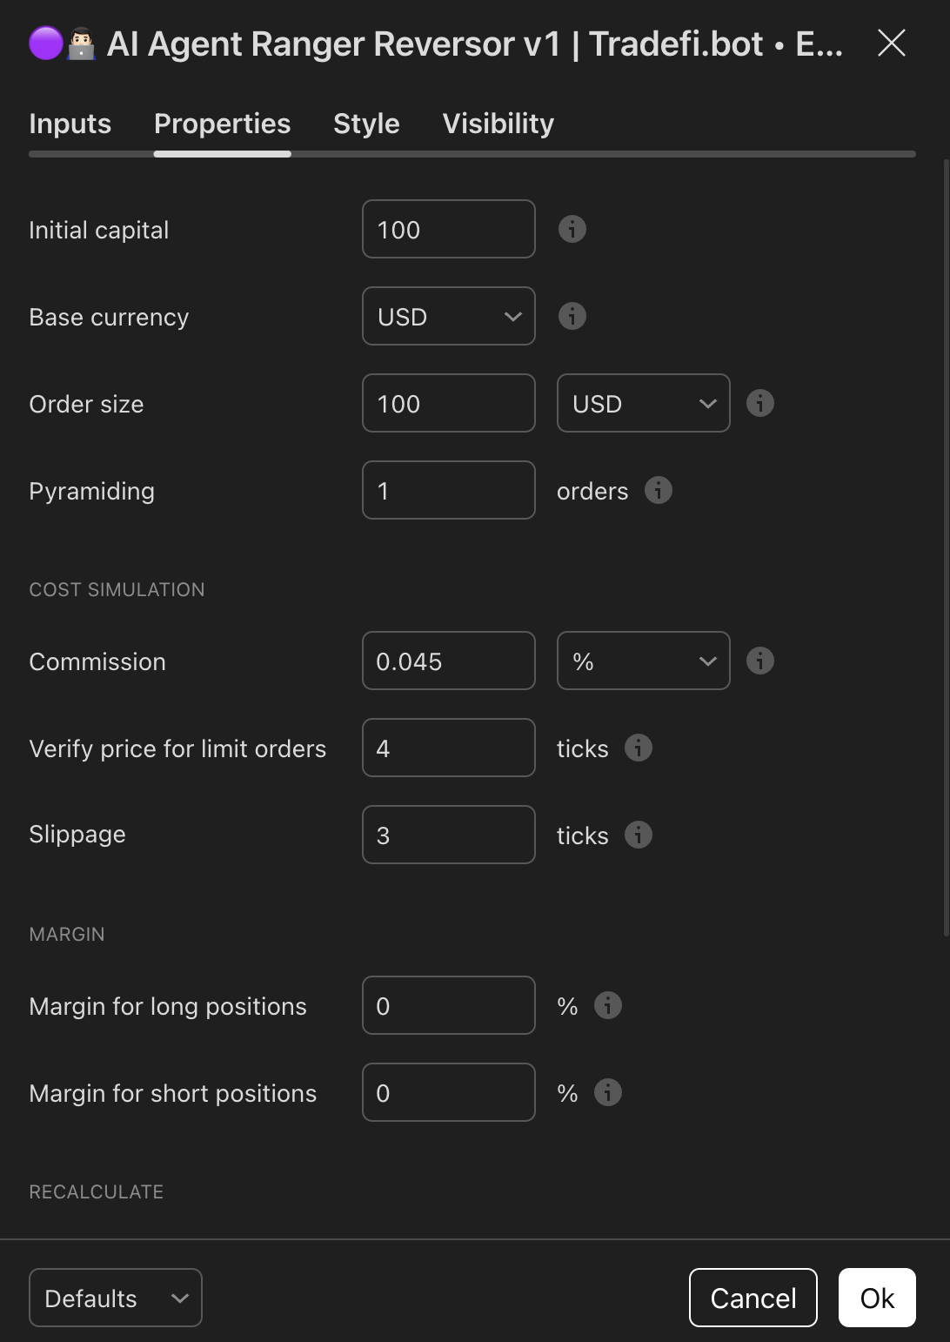
Task: Click the info icon for Order size
Action: [759, 403]
